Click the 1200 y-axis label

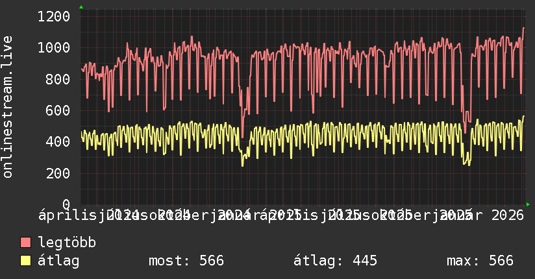point(54,16)
